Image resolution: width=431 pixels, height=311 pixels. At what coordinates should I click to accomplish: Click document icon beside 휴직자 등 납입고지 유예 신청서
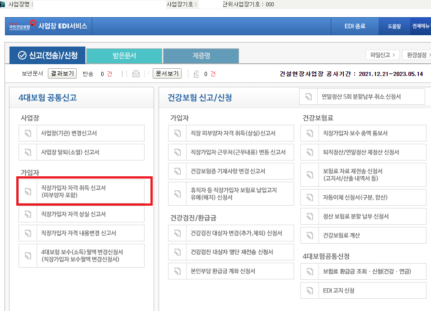[x=177, y=194]
